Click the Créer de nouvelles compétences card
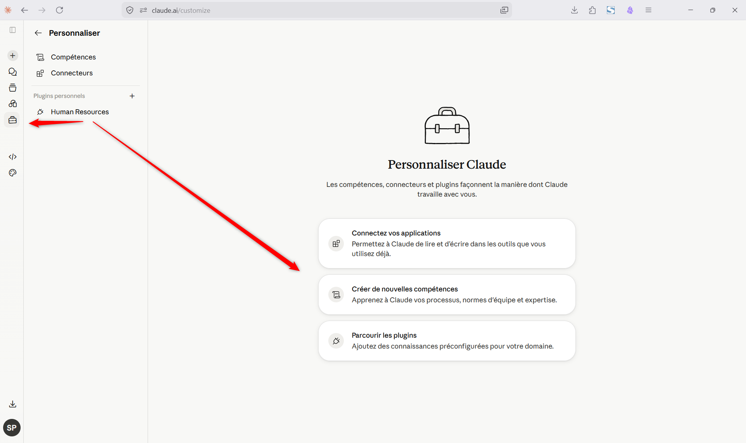 (x=447, y=295)
